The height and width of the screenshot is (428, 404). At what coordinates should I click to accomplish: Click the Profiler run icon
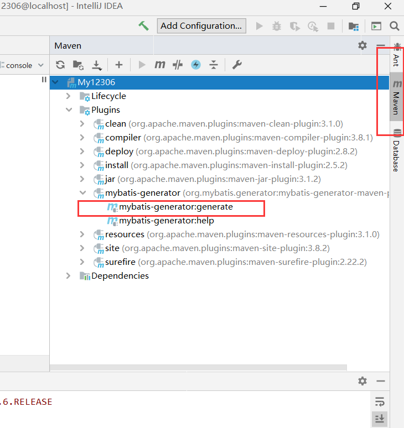point(313,27)
